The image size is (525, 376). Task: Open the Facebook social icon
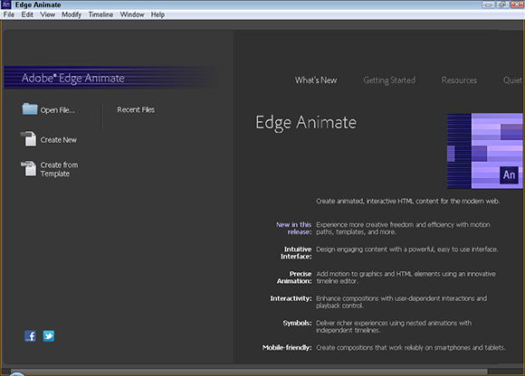(30, 336)
